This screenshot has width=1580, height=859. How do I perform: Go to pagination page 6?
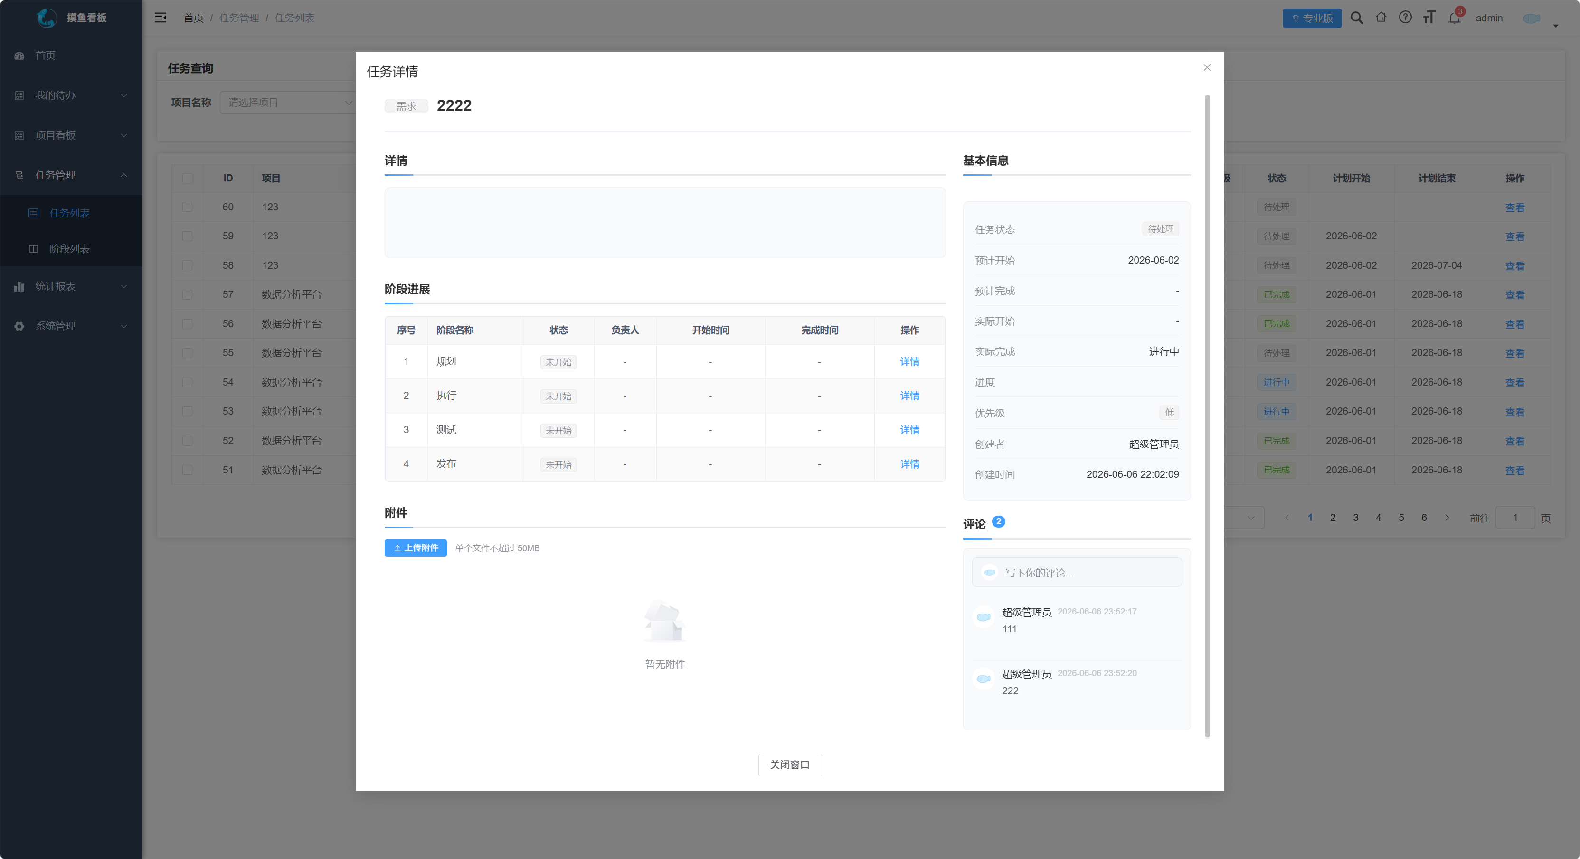click(1424, 518)
